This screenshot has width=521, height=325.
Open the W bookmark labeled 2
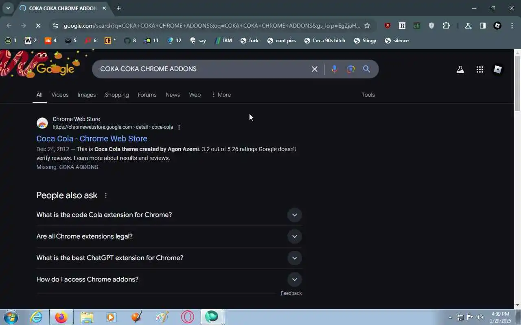coord(31,41)
